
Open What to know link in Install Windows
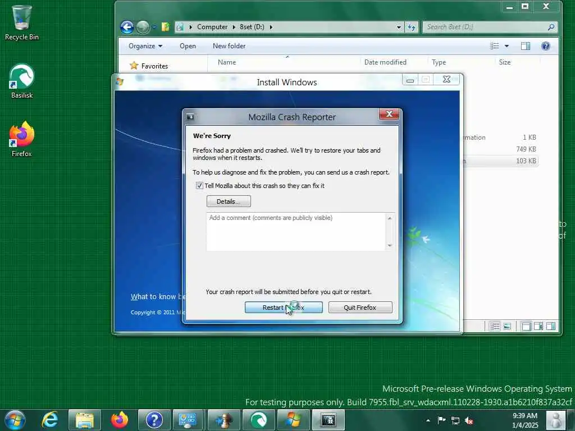158,296
